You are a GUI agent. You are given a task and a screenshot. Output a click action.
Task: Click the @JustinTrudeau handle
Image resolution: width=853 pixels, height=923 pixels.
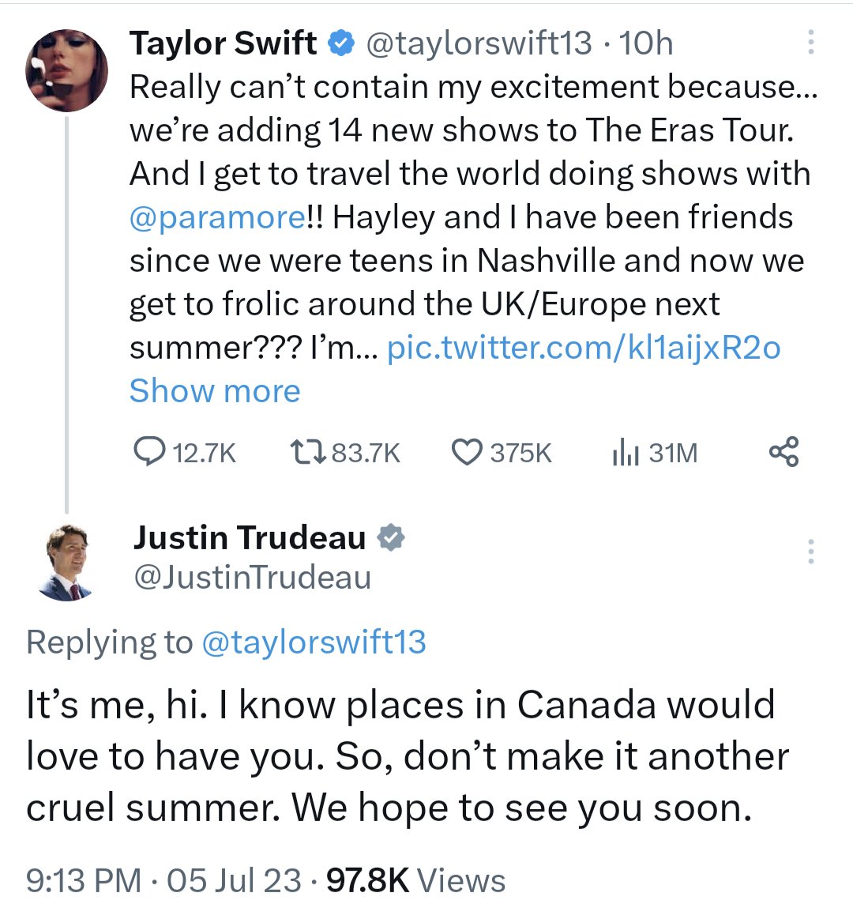[x=253, y=578]
